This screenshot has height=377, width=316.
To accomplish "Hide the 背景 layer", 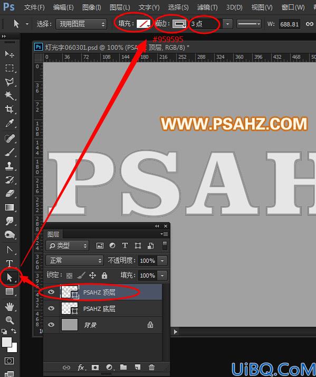I will (51, 325).
